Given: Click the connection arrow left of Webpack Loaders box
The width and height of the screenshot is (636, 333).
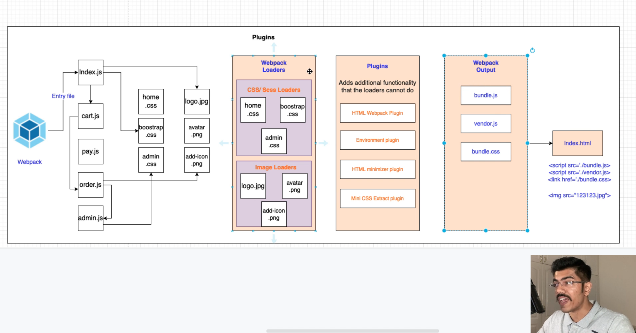Looking at the screenshot, I should coord(224,143).
